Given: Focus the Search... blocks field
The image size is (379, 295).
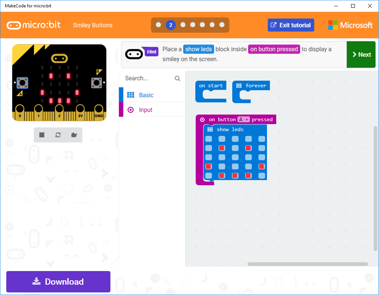Looking at the screenshot, I should coord(152,78).
